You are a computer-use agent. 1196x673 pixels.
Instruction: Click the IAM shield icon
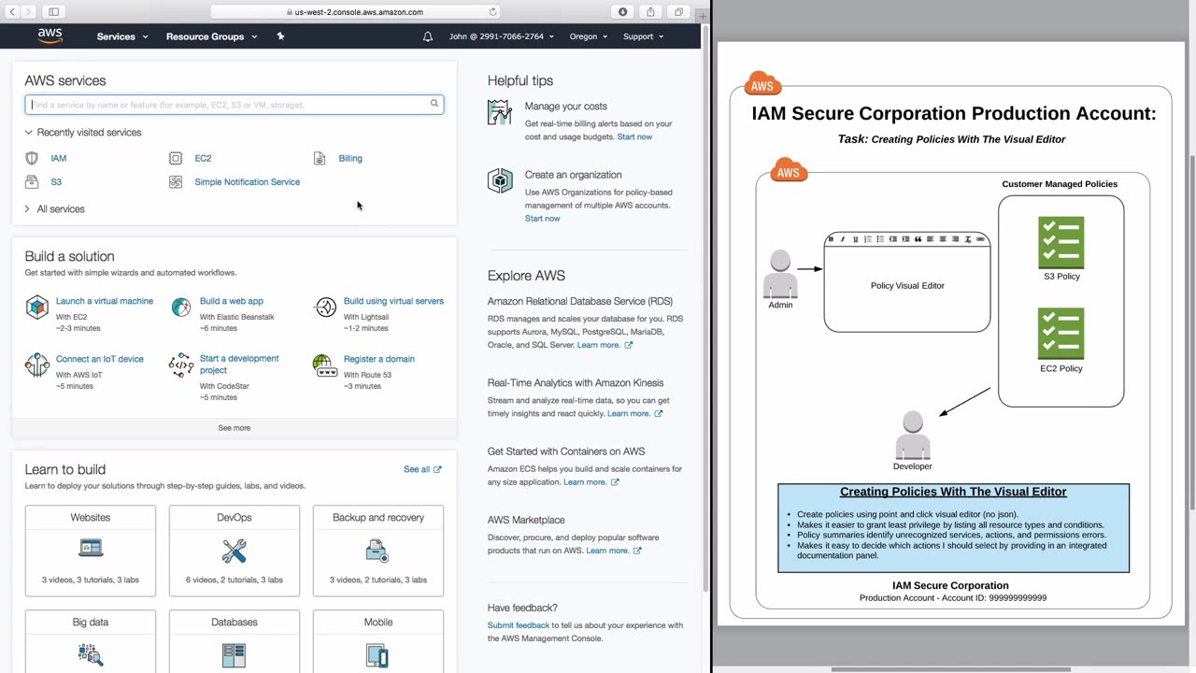click(32, 158)
